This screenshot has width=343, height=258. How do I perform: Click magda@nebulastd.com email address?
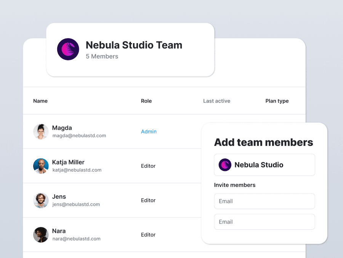coord(79,135)
